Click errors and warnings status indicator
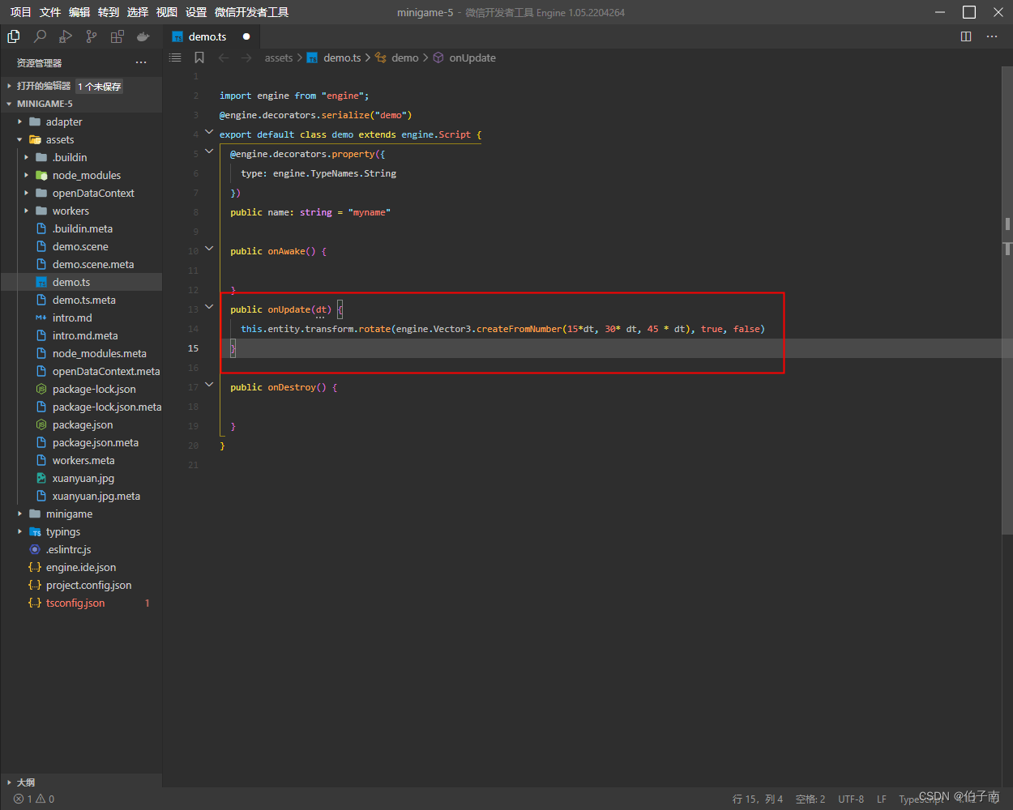This screenshot has height=810, width=1013. point(34,799)
